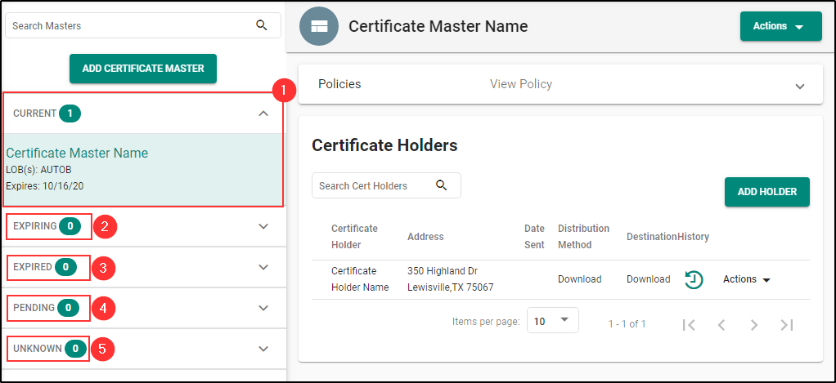Expand the PENDING section
Viewport: 836px width, 383px height.
tap(263, 308)
